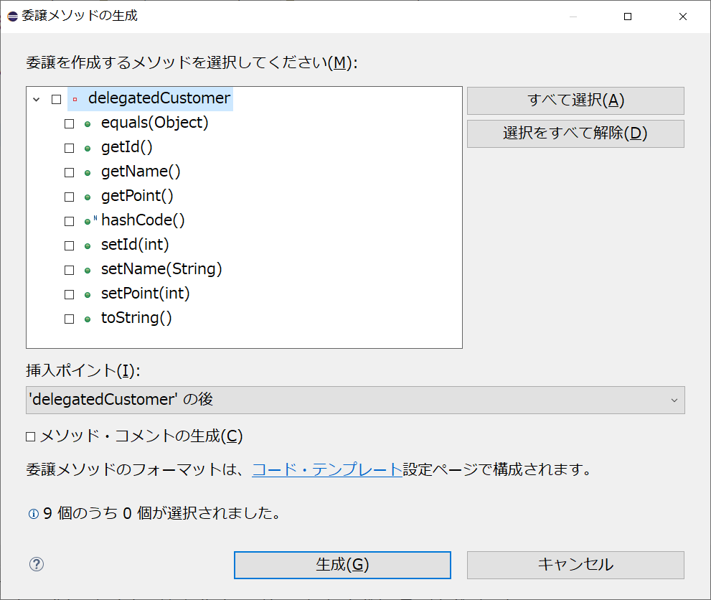Click the method icon beside getId()

click(x=88, y=147)
